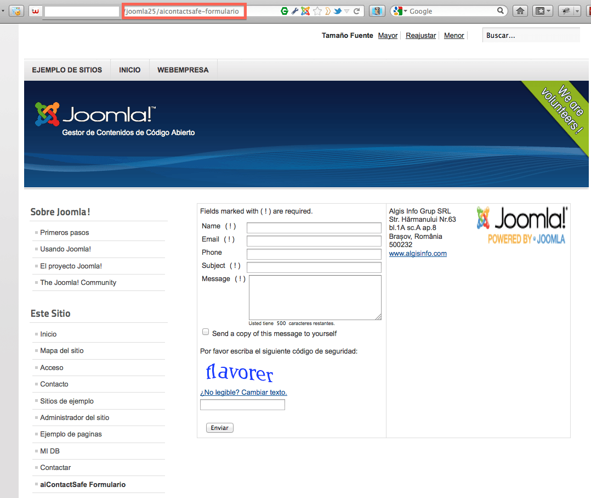Image resolution: width=591 pixels, height=498 pixels.
Task: Click the Subject input field
Action: point(314,267)
